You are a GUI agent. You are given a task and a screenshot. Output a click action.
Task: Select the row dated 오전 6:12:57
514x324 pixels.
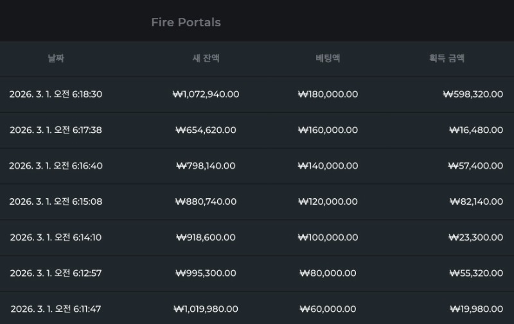(56, 273)
